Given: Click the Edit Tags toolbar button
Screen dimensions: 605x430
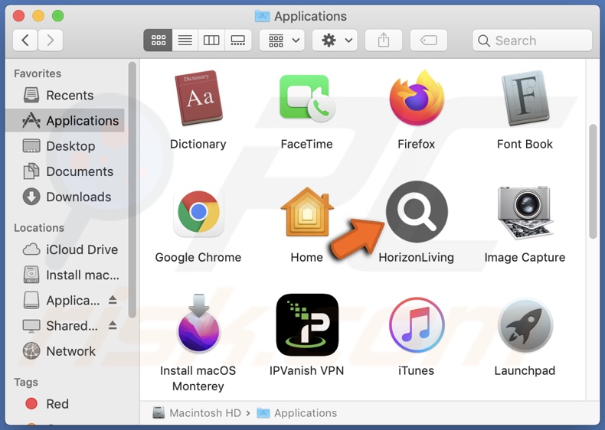Looking at the screenshot, I should click(x=429, y=40).
